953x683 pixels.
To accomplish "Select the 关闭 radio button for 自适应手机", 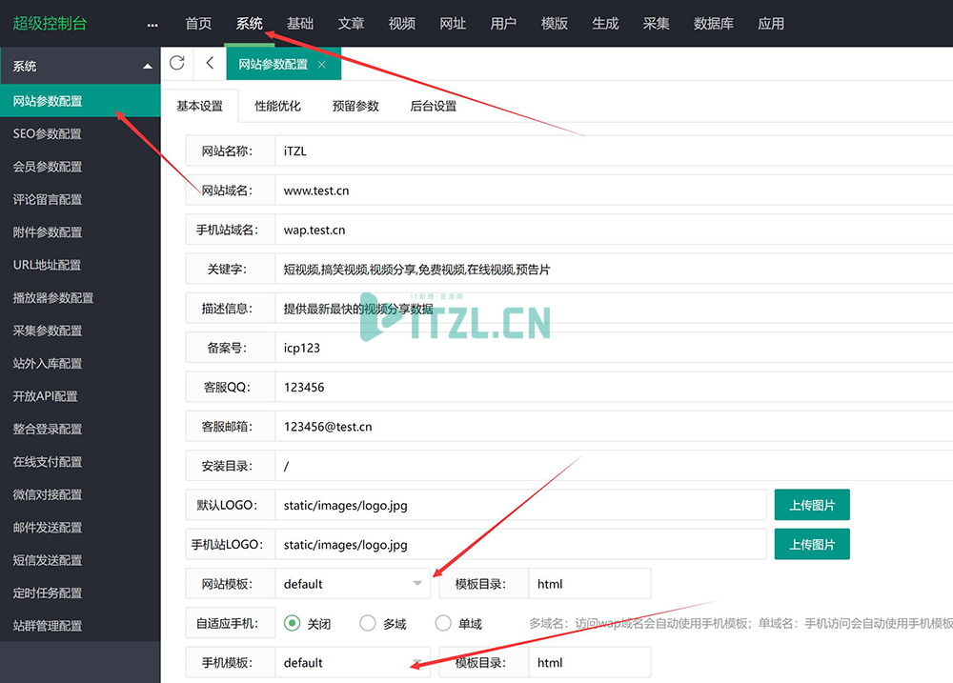I will coord(293,624).
